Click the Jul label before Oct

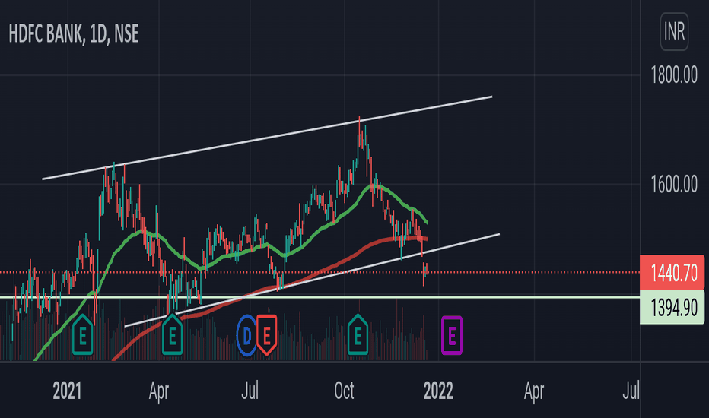250,391
